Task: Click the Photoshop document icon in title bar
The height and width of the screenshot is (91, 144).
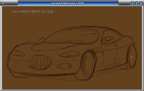Action: 3,3
